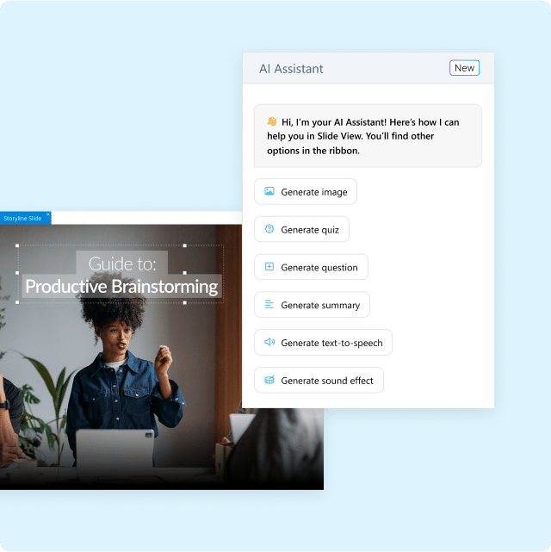Click the top-left handle of the title text box
The width and height of the screenshot is (551, 552).
click(x=18, y=245)
